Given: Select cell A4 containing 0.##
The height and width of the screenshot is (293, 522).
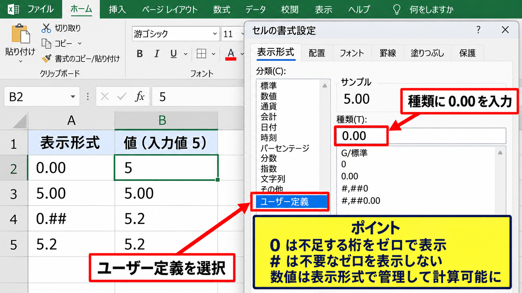Looking at the screenshot, I should pos(71,219).
